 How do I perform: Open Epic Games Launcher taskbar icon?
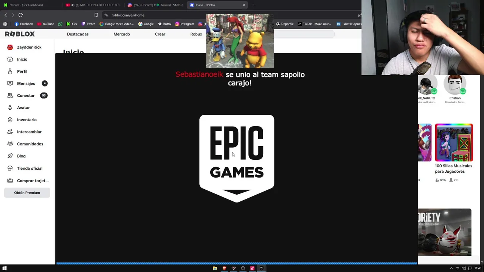(261, 268)
